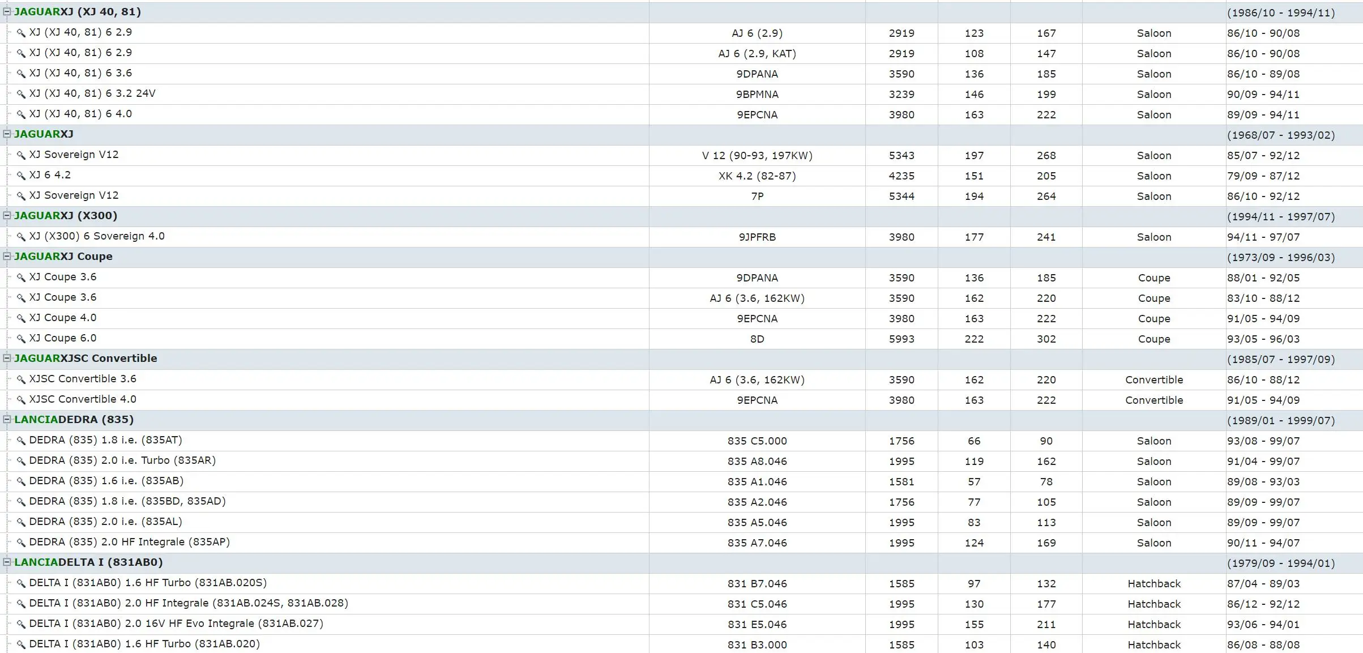Select the JAGUAR XJ (XJ 40, 81) header text
Image resolution: width=1363 pixels, height=653 pixels.
[78, 12]
